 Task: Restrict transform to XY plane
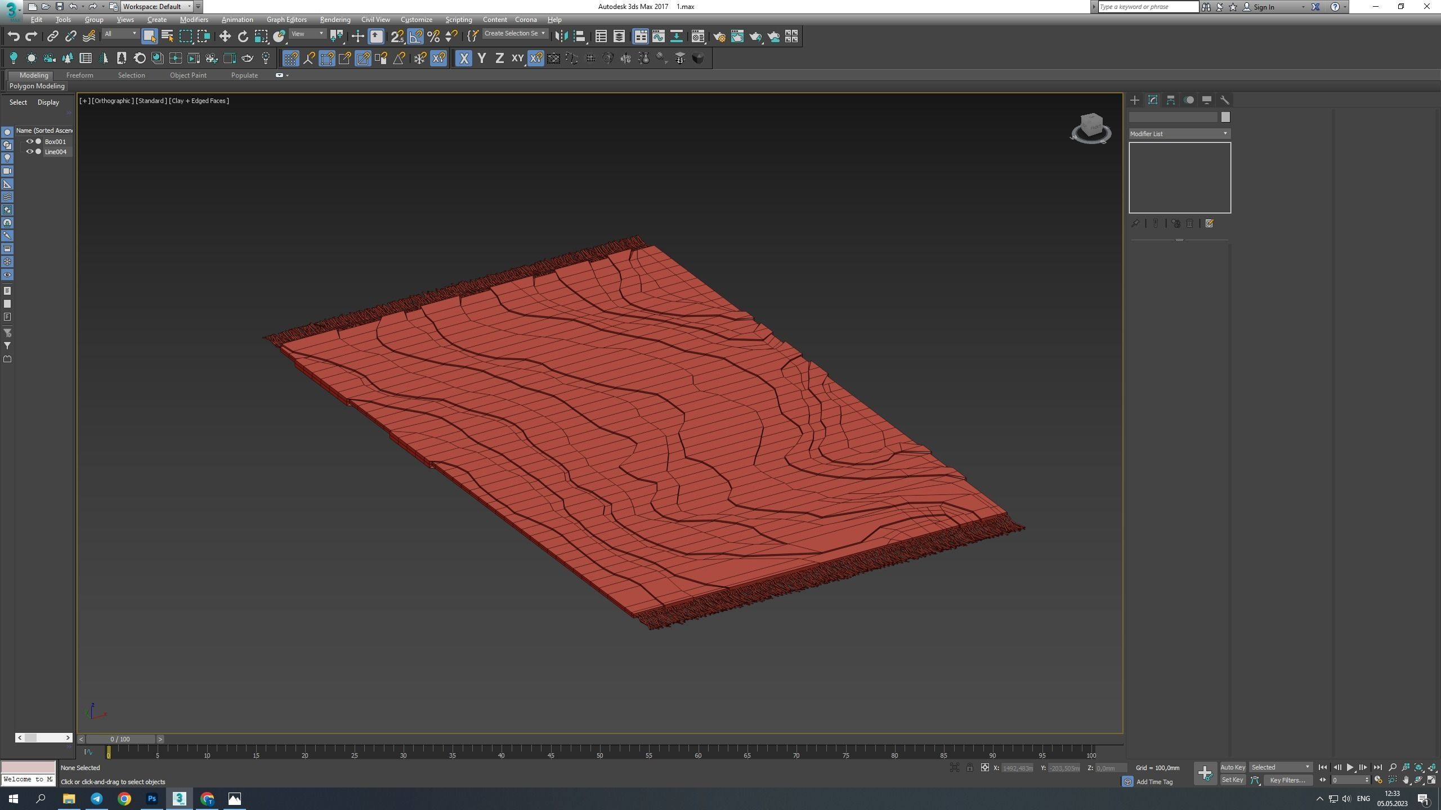click(x=517, y=58)
